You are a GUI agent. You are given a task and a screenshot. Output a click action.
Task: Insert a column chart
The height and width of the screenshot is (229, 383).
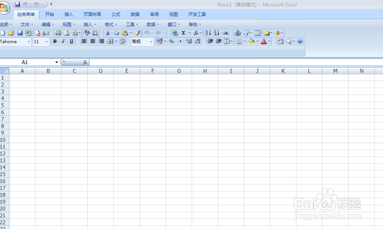[x=237, y=33]
